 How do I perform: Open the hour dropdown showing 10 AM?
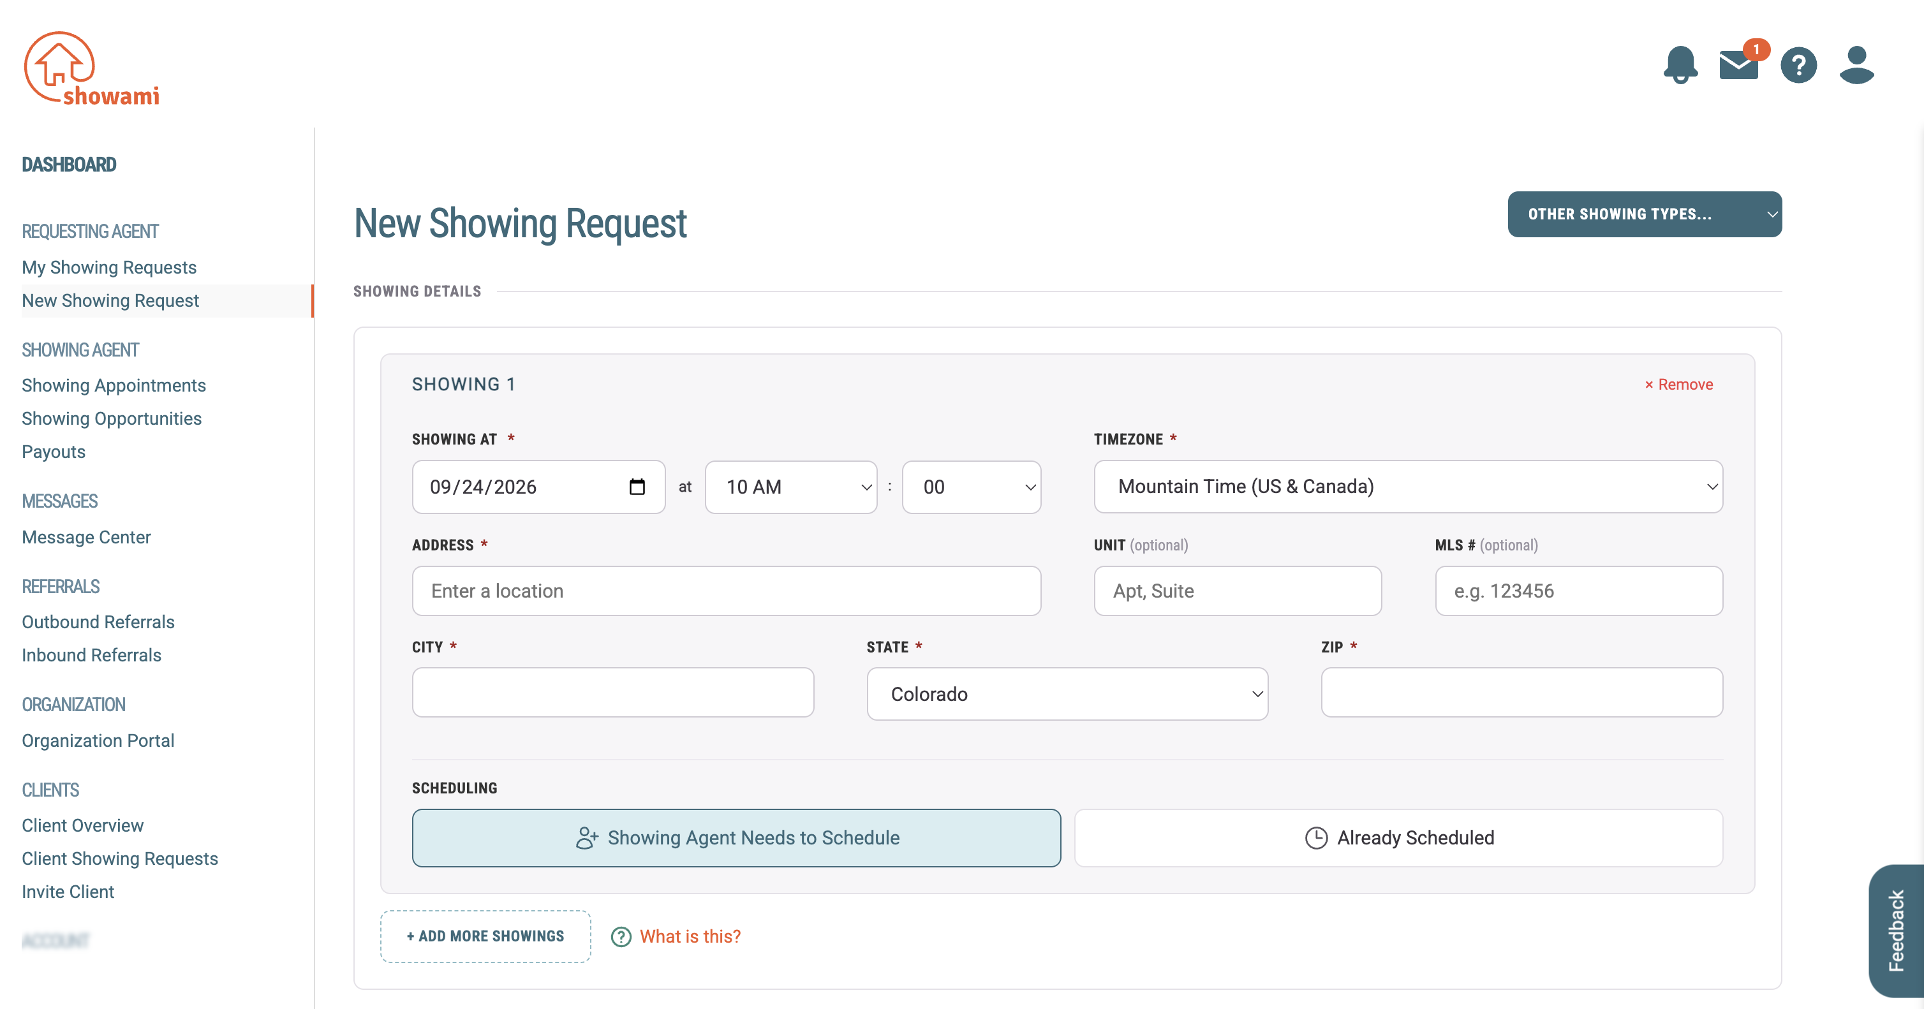[x=791, y=487]
